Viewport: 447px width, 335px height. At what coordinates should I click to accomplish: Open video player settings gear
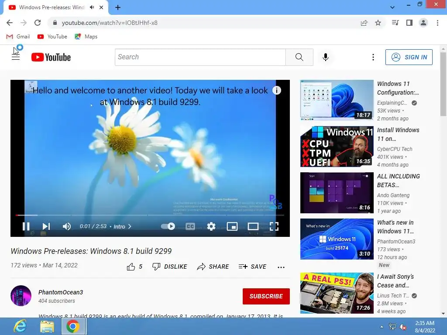tap(211, 226)
